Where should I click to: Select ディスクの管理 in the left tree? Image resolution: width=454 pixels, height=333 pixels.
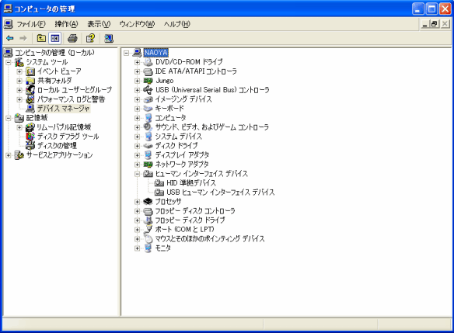[x=57, y=146]
